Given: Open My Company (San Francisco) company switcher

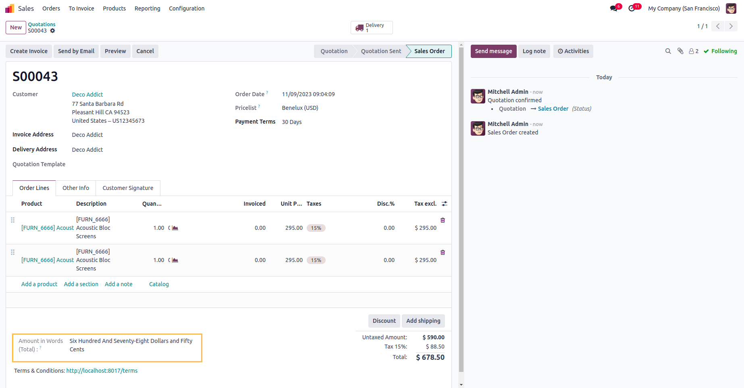Looking at the screenshot, I should (x=684, y=8).
